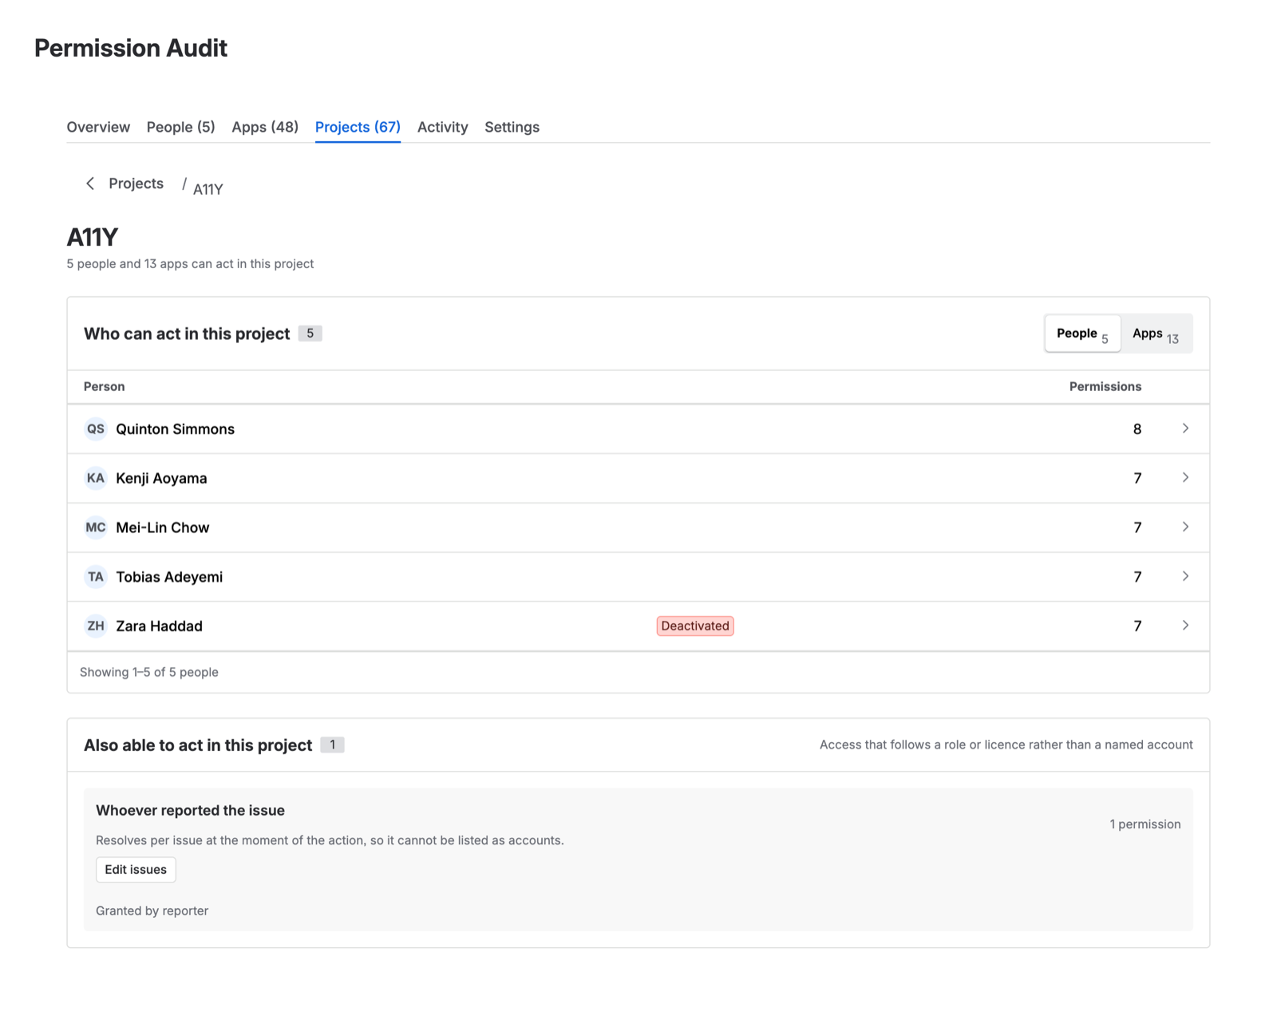Open Mei-Lin Chow name

(x=163, y=527)
